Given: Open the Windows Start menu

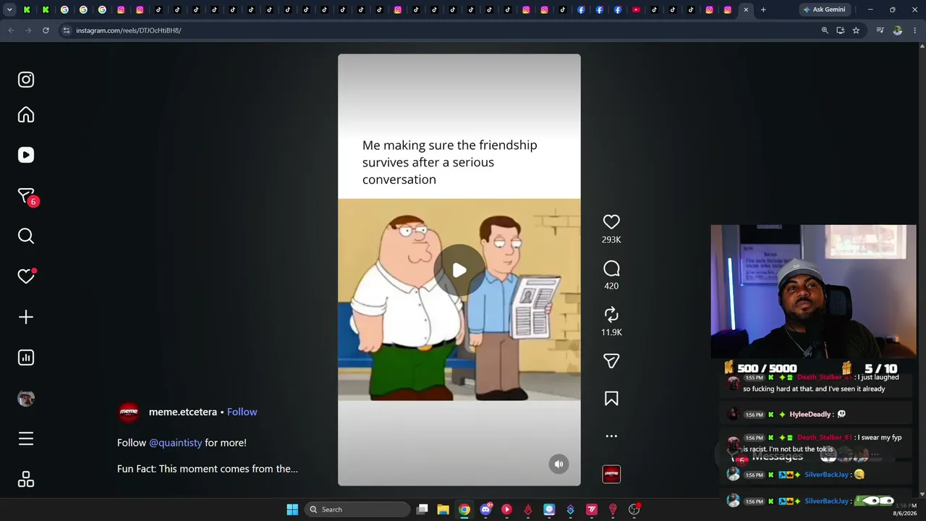Looking at the screenshot, I should pos(292,509).
